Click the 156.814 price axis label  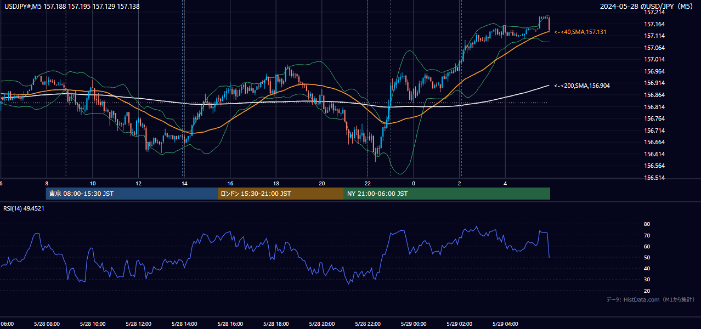tap(654, 107)
